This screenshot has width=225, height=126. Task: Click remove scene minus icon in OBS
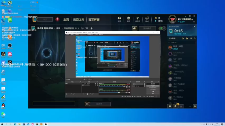point(69,94)
